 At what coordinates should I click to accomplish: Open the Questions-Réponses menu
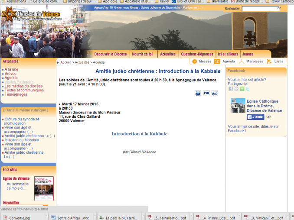click(197, 54)
